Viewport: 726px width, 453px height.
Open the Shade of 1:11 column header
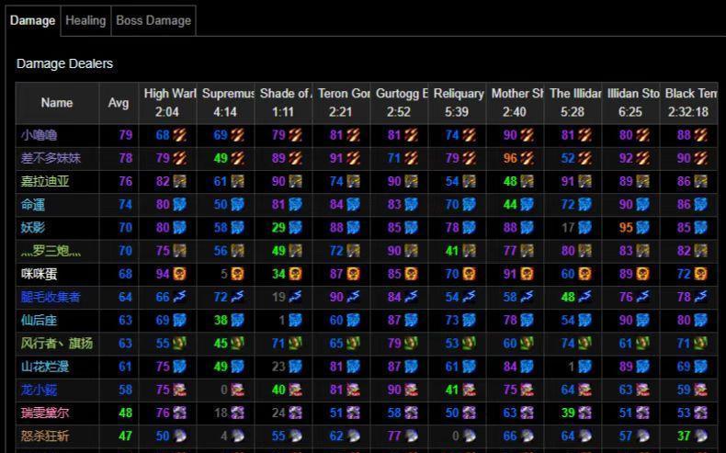(x=283, y=103)
